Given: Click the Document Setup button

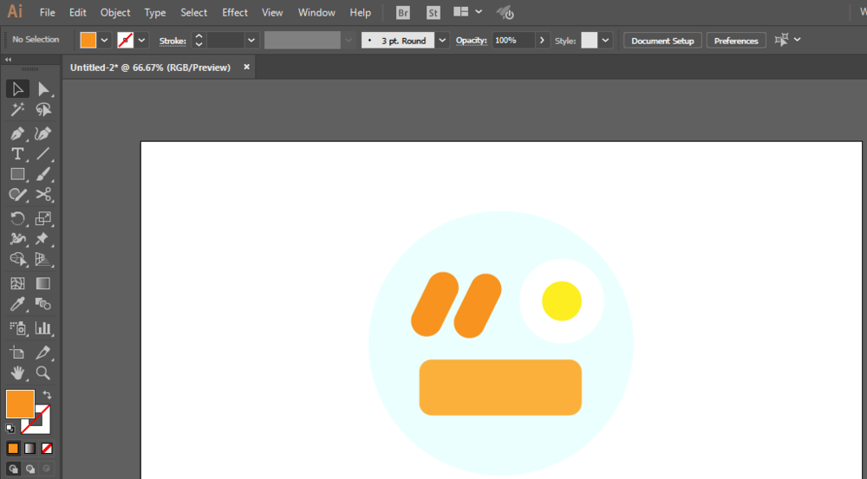Looking at the screenshot, I should [662, 41].
